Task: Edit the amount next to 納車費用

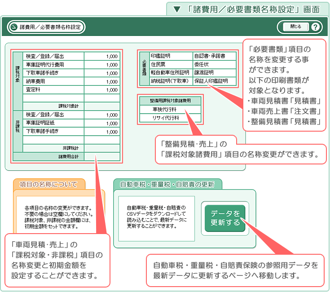Action: click(102, 81)
